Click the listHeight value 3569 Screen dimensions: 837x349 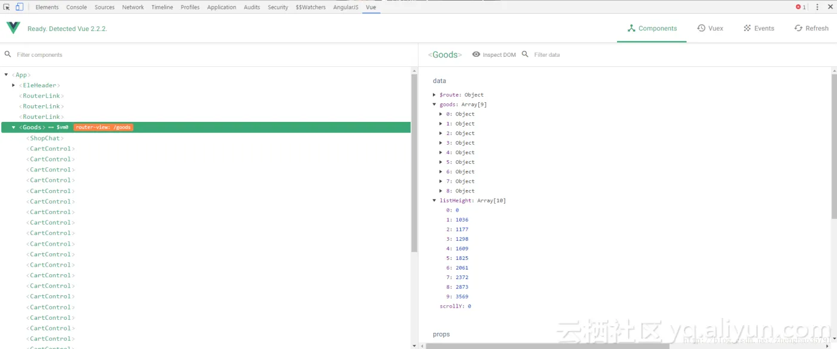(462, 296)
